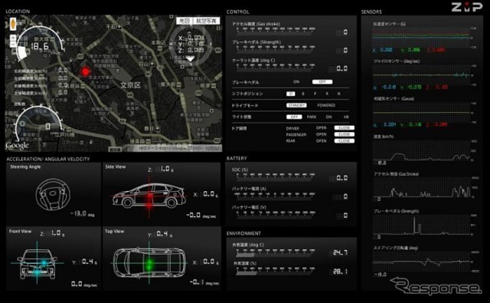Click the ZMP logo
The image size is (490, 303).
click(x=467, y=7)
